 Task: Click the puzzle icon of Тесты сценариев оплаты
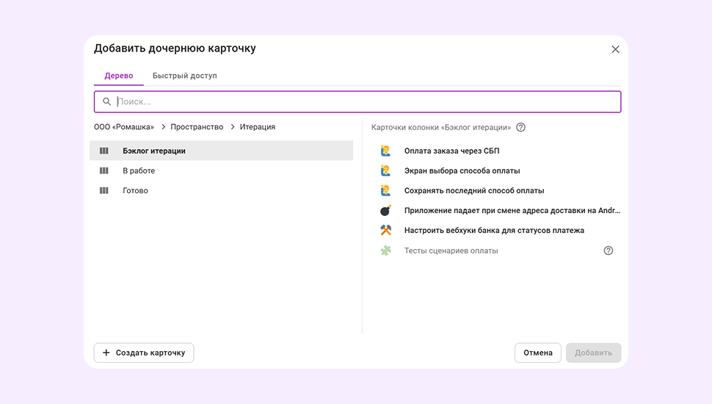coord(385,250)
